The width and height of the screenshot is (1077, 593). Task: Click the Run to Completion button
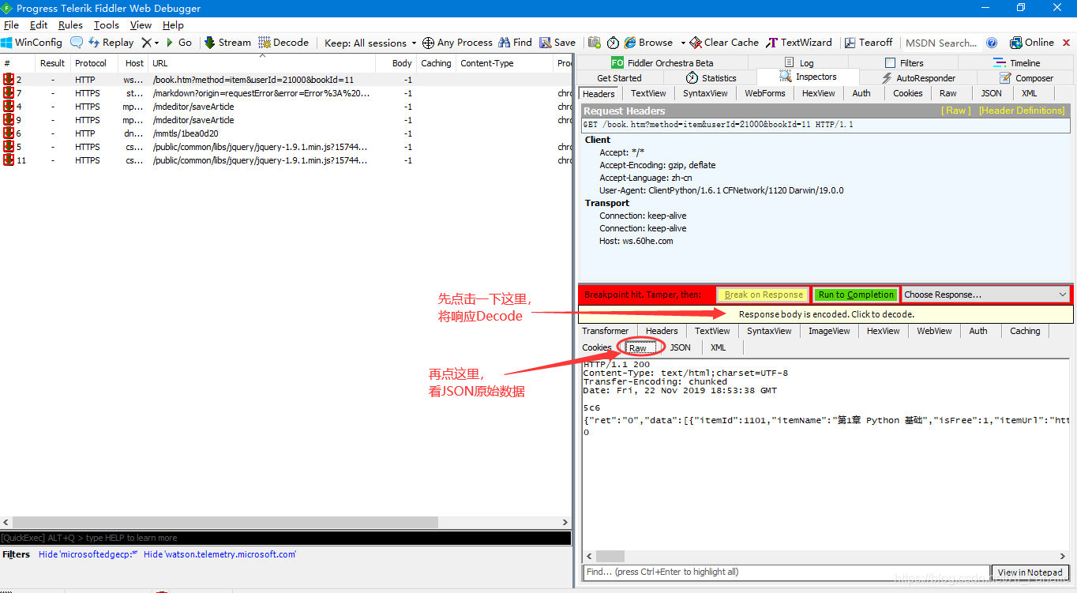856,295
